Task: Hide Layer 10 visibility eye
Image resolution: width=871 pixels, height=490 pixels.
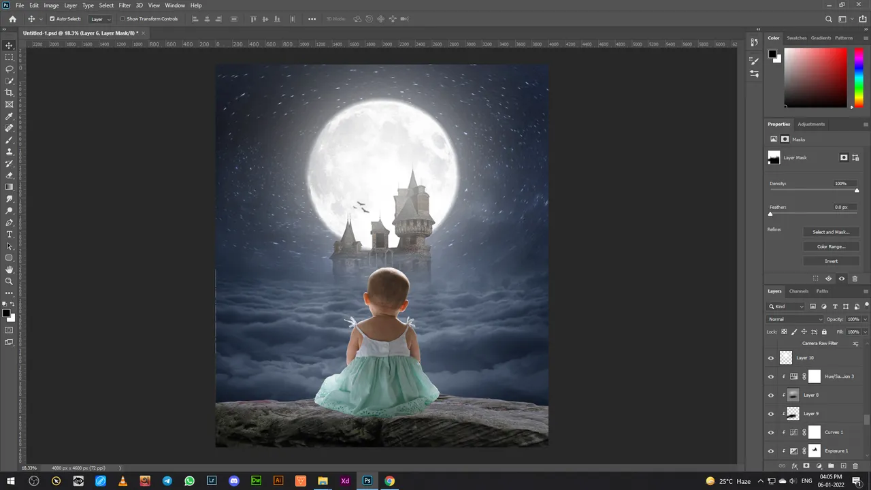Action: click(x=771, y=358)
